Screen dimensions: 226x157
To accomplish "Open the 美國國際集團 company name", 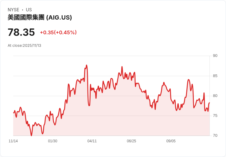I will click(26, 17).
